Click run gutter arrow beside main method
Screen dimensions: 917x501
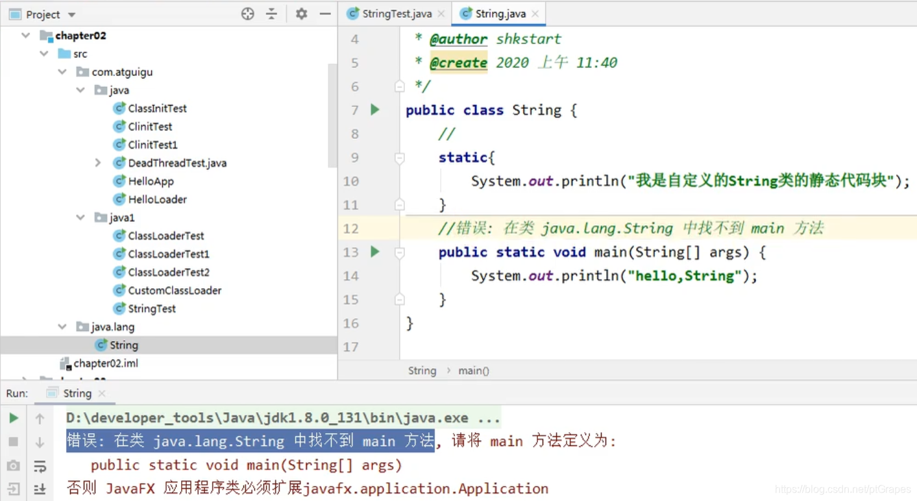point(375,252)
